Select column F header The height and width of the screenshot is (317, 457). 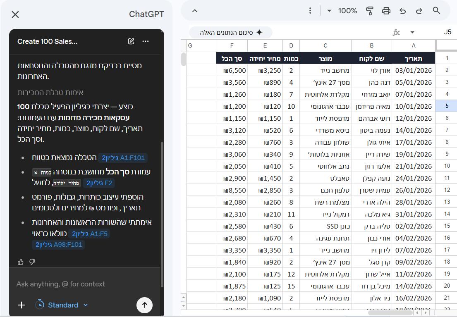point(232,45)
